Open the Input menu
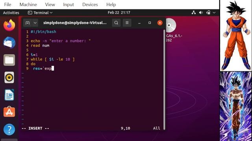The height and width of the screenshot is (141, 252). click(69, 4)
